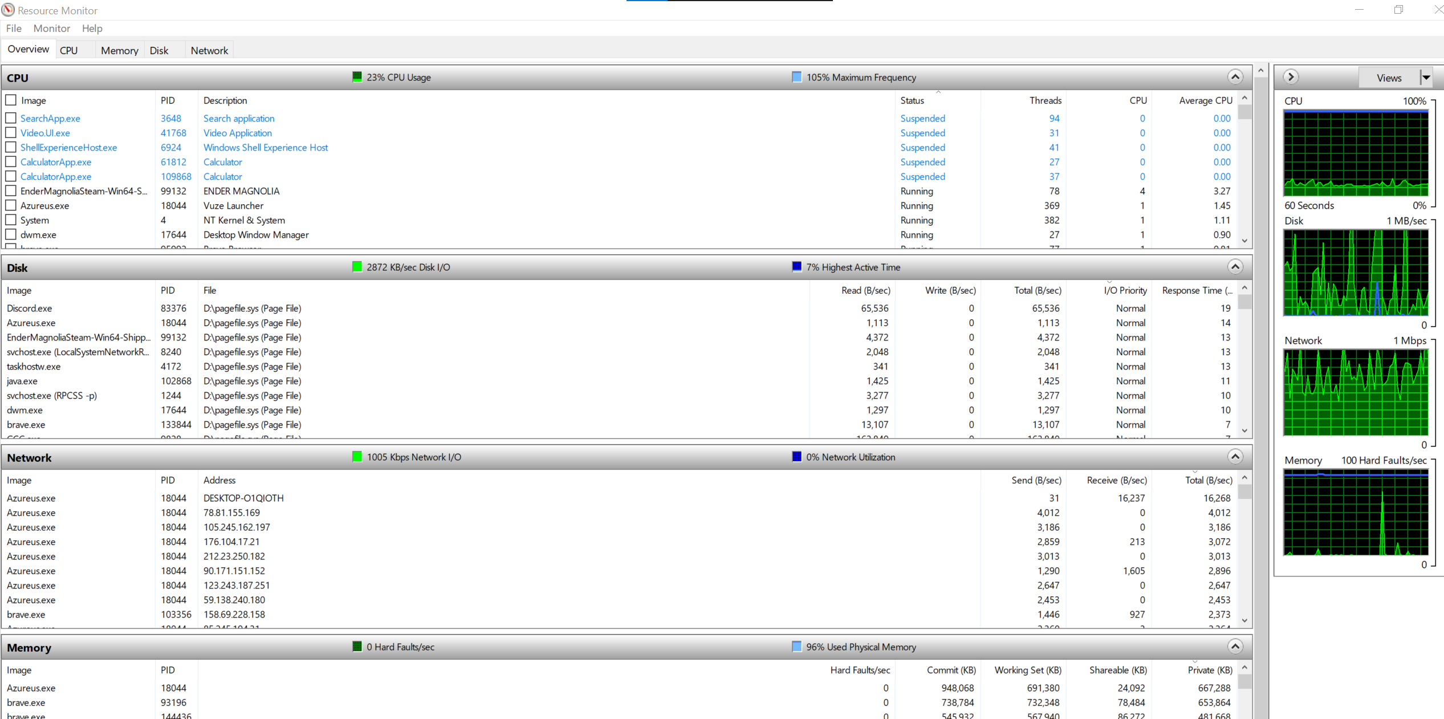This screenshot has height=719, width=1444.
Task: Open the Help menu
Action: click(92, 29)
